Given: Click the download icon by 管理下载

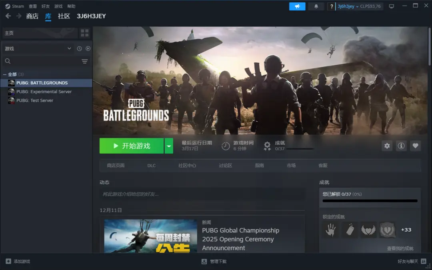Looking at the screenshot, I should coord(204,261).
